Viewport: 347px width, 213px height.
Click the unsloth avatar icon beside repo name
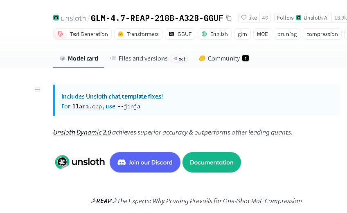(x=56, y=18)
